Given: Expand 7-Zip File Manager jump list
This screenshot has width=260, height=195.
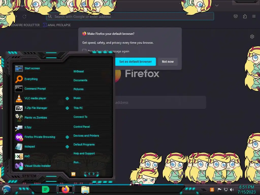Looking at the screenshot, I should [x=67, y=108].
